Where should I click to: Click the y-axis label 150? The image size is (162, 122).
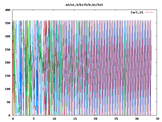point(8,76)
